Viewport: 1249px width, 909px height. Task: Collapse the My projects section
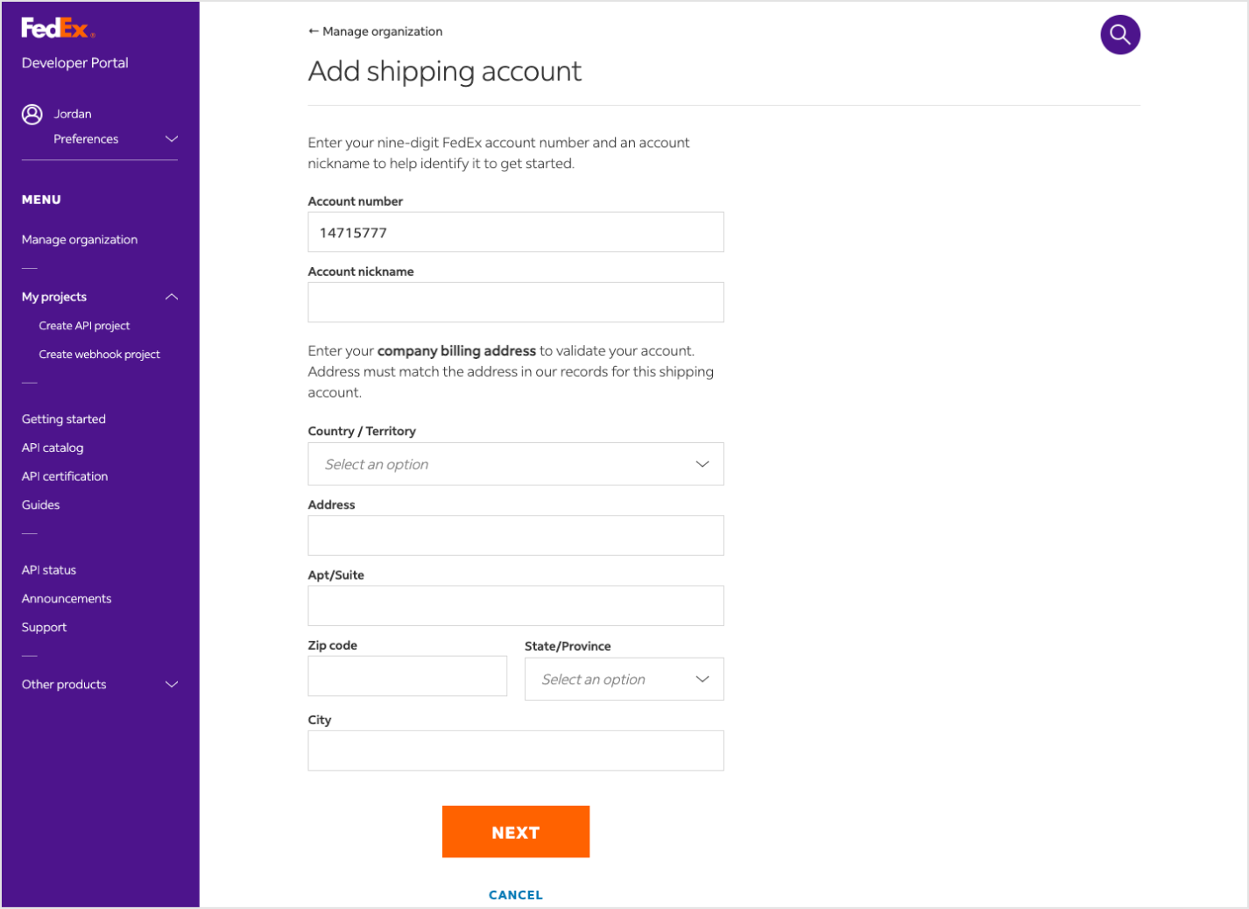(x=172, y=297)
